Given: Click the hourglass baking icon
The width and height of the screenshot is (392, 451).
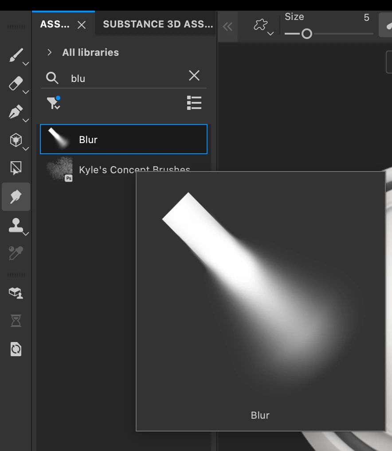Looking at the screenshot, I should [16, 321].
